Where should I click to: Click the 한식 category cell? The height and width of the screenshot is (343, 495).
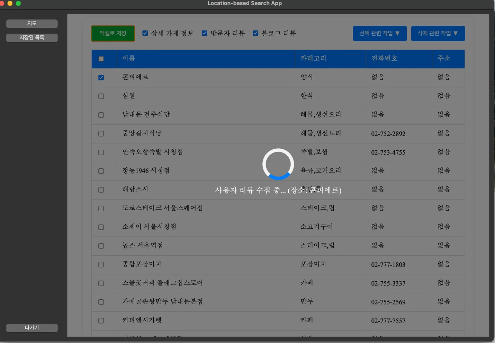tap(331, 96)
